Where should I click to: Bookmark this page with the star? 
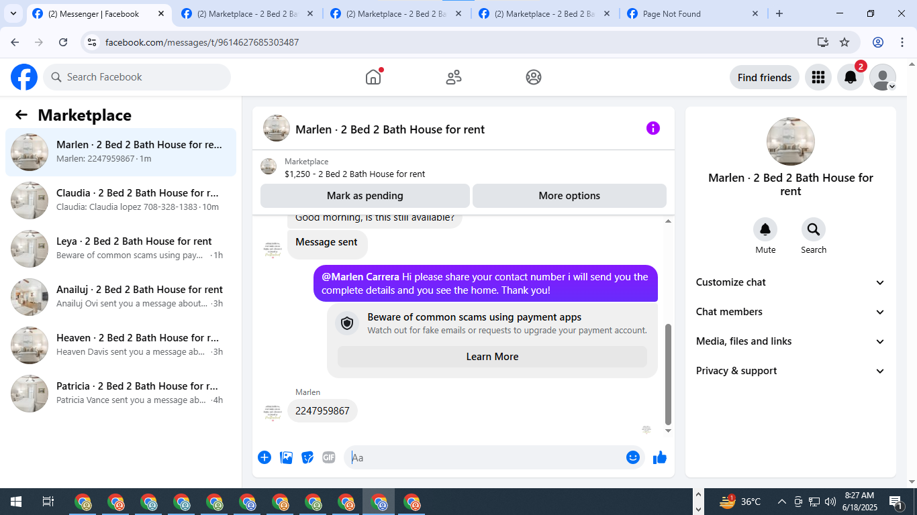[x=844, y=42]
